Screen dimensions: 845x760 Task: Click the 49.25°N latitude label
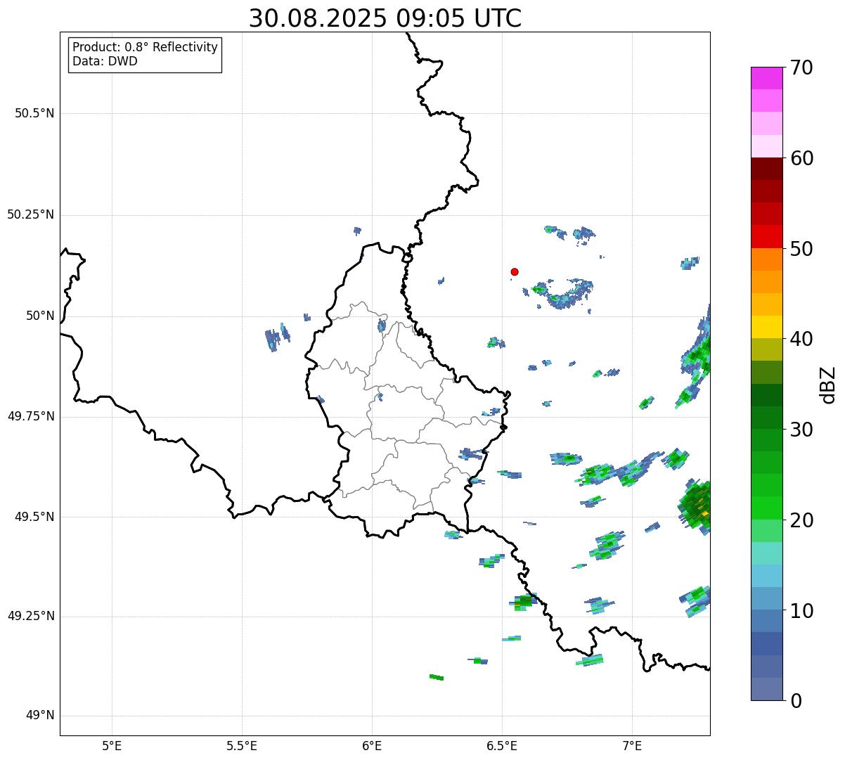(31, 617)
